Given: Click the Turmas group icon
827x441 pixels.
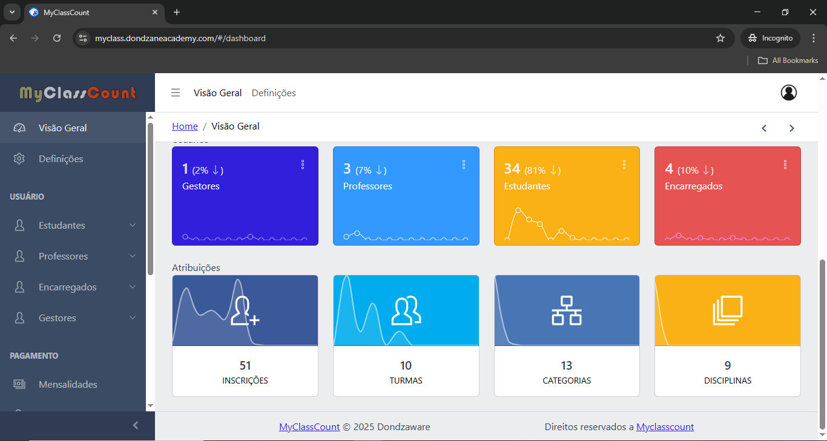Looking at the screenshot, I should (406, 311).
